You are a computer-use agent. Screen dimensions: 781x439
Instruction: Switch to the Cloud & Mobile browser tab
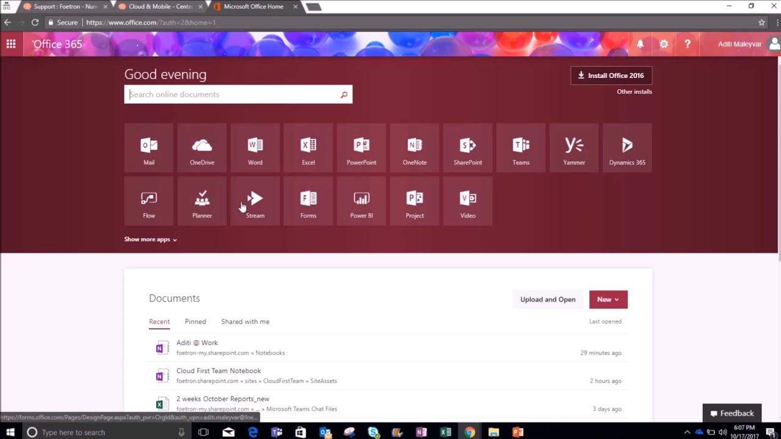point(160,7)
